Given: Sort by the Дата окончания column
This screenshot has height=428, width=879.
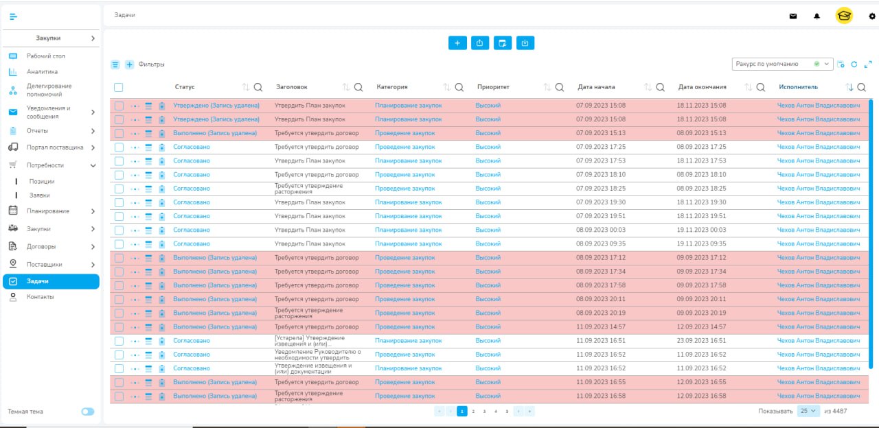Looking at the screenshot, I should [x=749, y=87].
